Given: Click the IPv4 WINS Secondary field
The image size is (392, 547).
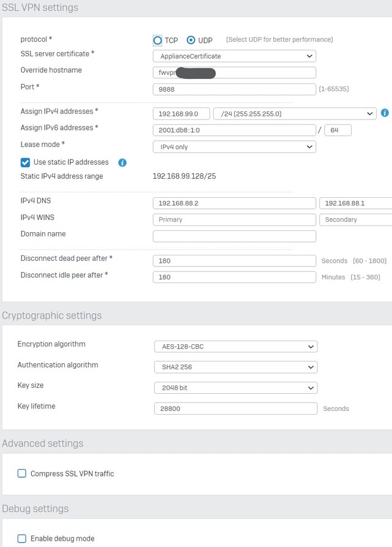Looking at the screenshot, I should click(x=356, y=220).
